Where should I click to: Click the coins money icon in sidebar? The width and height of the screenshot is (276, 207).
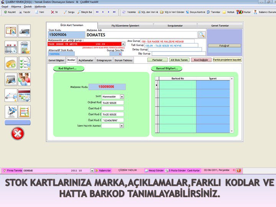coord(11,63)
